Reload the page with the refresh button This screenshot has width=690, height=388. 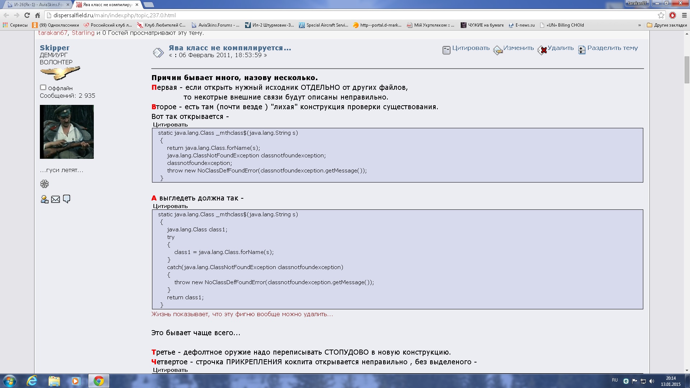click(x=27, y=15)
